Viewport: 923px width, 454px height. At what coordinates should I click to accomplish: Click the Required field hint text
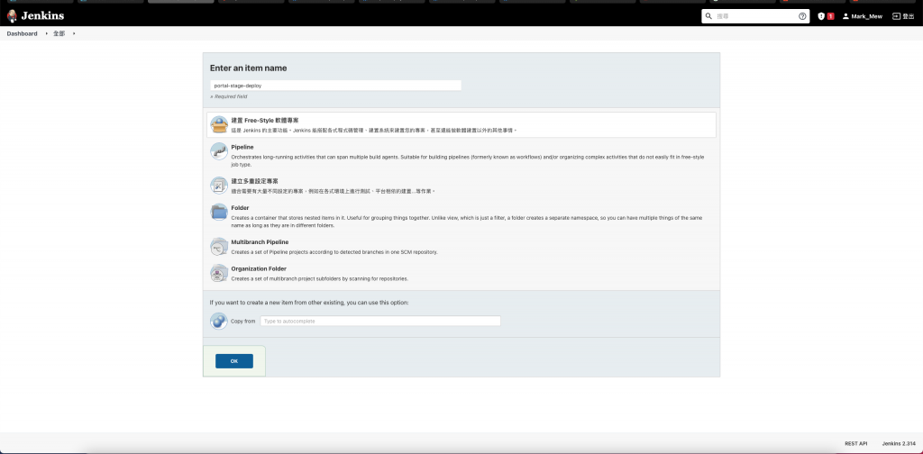point(229,96)
